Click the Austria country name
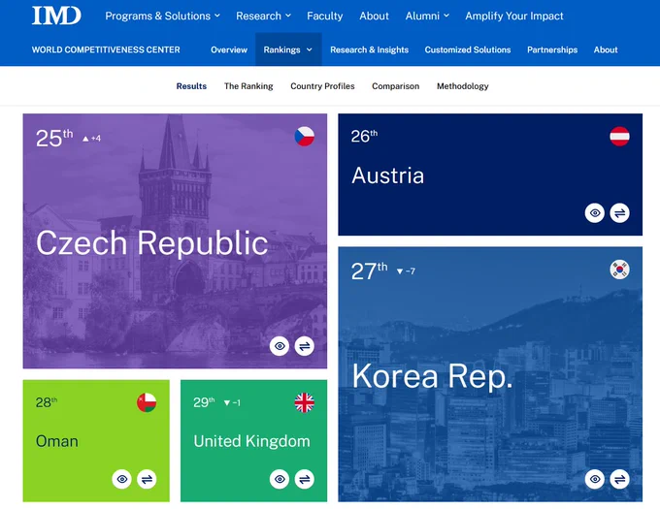This screenshot has height=509, width=660. [387, 175]
